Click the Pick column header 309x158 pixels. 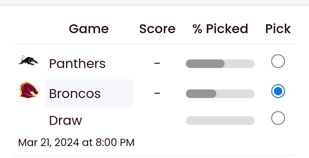pos(278,29)
